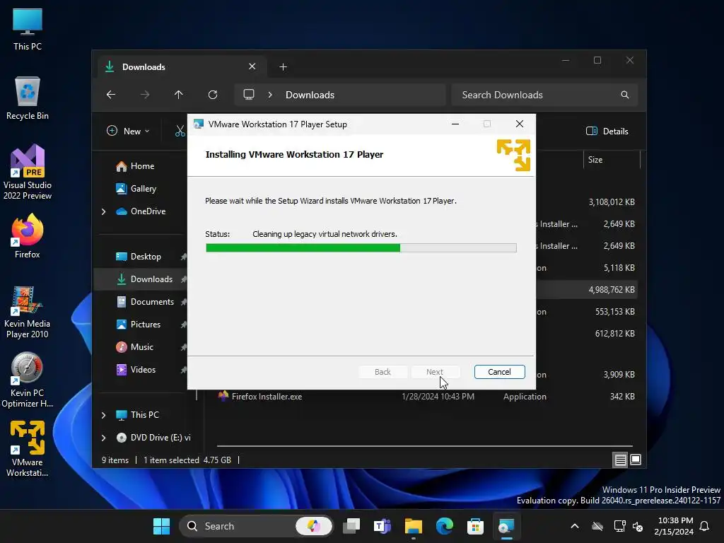Viewport: 724px width, 543px height.
Task: Click the chevron before Downloads in address bar
Action: tap(270, 95)
